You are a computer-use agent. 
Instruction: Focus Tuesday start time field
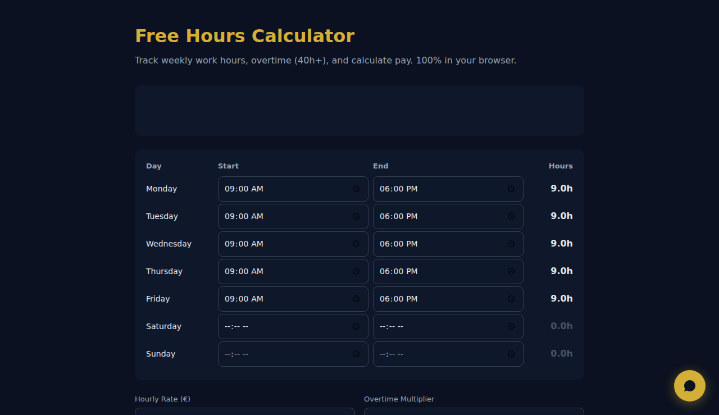(x=293, y=216)
